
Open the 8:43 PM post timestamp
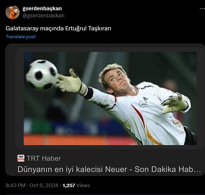[15, 185]
